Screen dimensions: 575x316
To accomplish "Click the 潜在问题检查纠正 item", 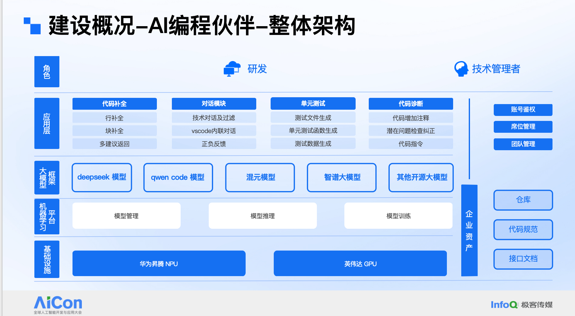I will click(x=411, y=131).
